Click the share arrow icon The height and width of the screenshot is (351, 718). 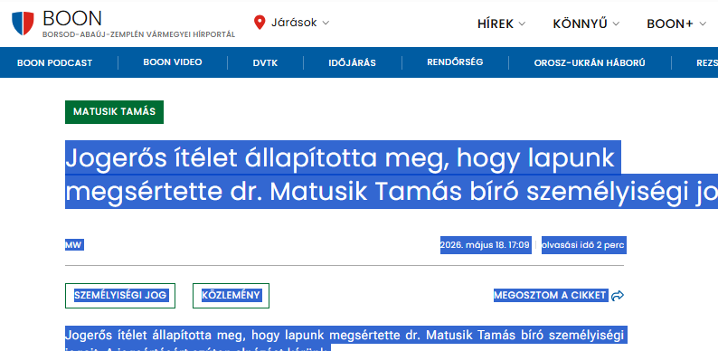(x=618, y=296)
